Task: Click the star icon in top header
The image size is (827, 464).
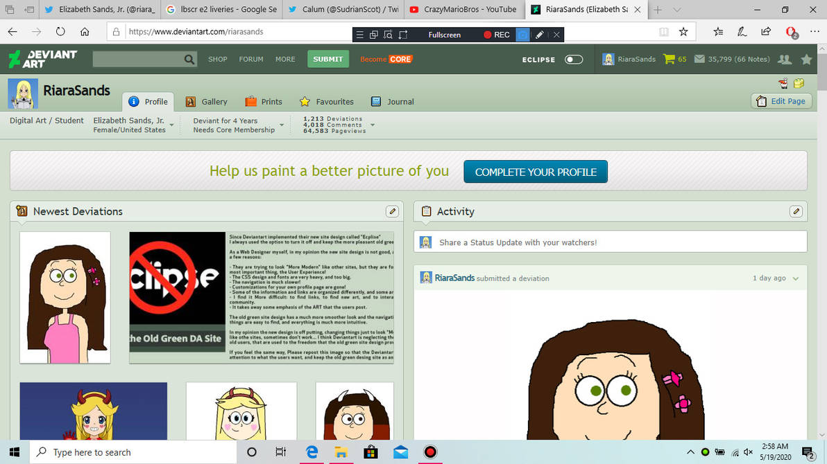Action: coord(806,60)
